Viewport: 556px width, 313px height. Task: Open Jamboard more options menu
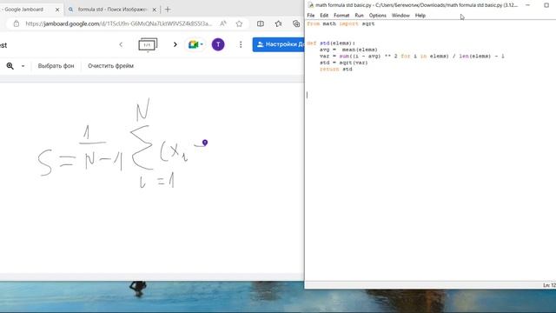pyautogui.click(x=241, y=44)
